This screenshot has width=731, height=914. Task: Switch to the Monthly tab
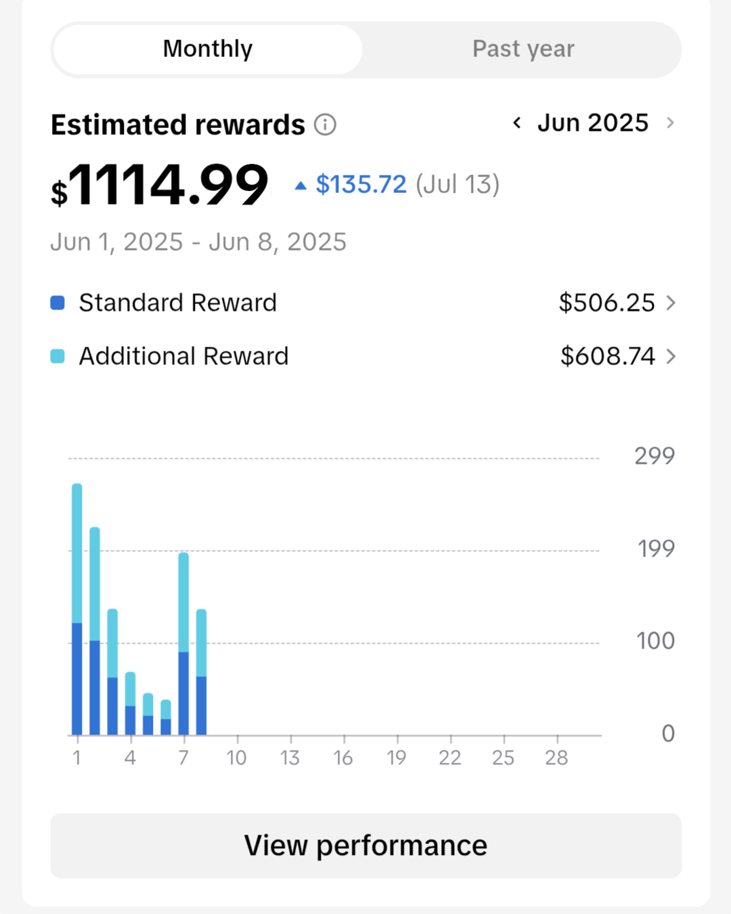coord(208,49)
